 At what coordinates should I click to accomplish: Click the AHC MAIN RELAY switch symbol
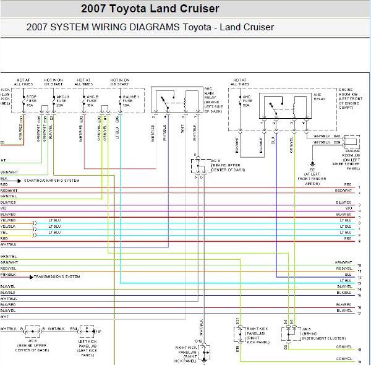tap(168, 101)
